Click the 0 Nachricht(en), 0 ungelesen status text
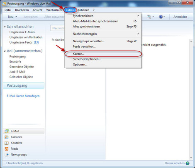The height and width of the screenshot is (168, 195). tap(24, 163)
